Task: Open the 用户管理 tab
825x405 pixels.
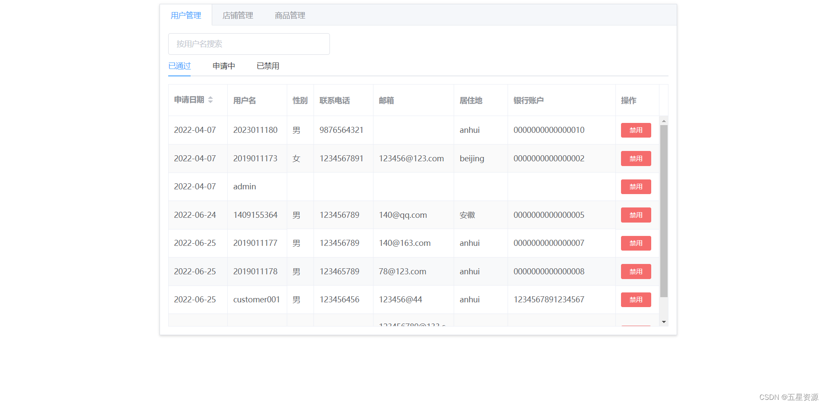Action: (x=186, y=15)
